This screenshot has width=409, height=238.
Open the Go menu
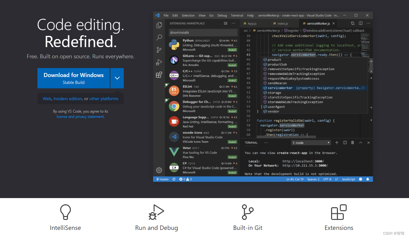point(211,15)
